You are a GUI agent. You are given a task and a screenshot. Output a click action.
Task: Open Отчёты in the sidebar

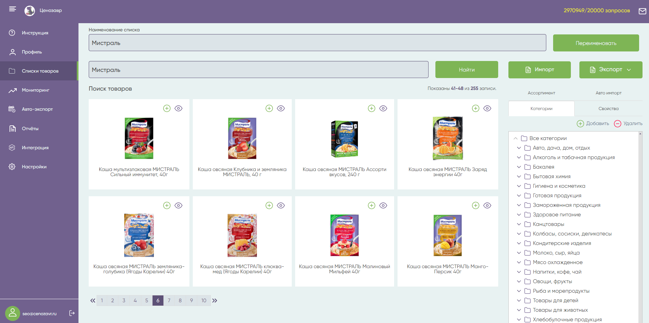pos(39,128)
